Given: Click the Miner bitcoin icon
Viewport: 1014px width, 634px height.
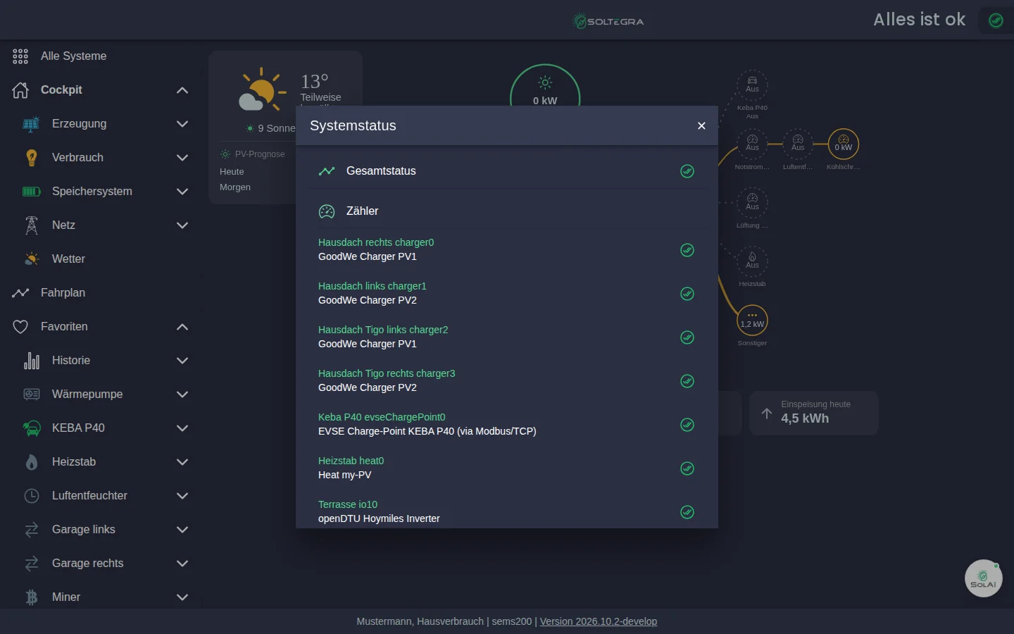Looking at the screenshot, I should point(32,597).
